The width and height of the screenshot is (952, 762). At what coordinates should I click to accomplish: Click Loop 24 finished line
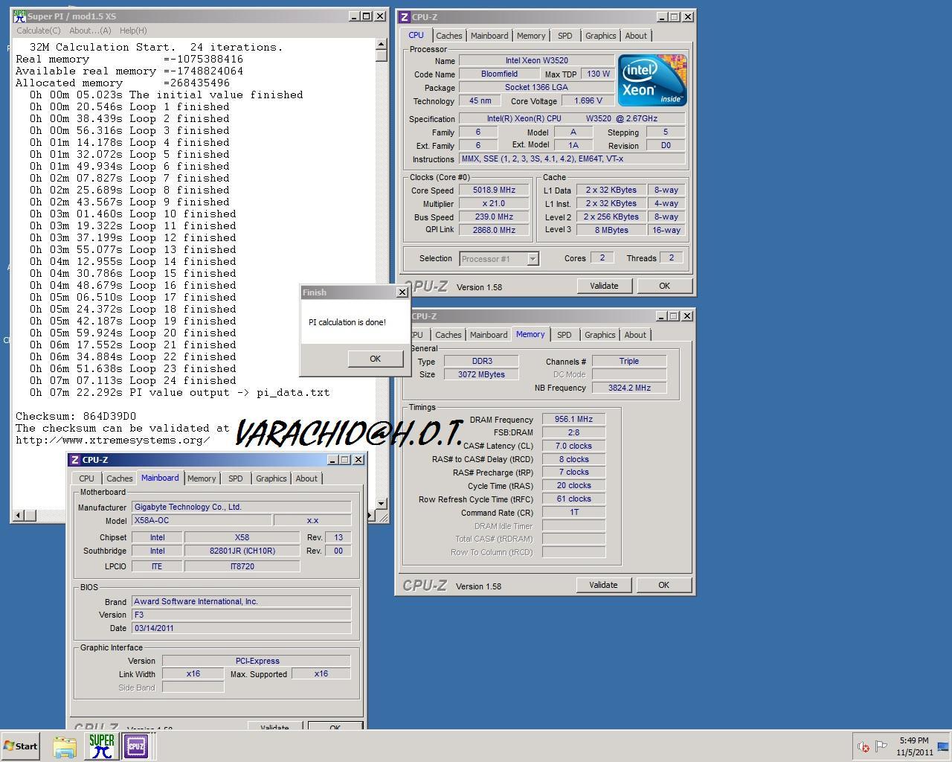(133, 380)
